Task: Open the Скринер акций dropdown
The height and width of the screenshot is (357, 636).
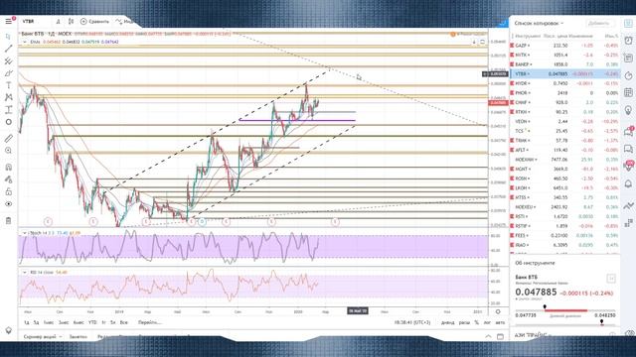Action: pos(43,336)
